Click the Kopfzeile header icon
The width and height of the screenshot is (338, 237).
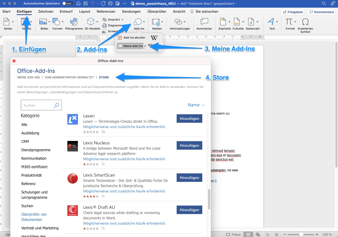click(223, 22)
